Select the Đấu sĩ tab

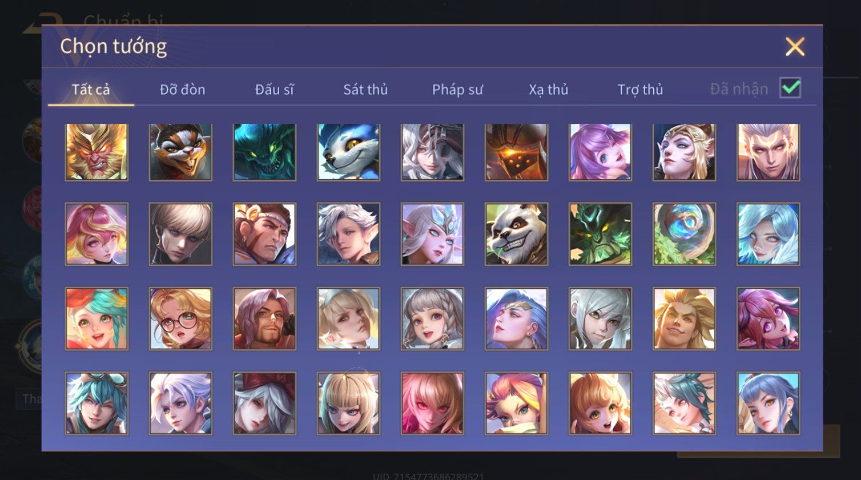point(274,90)
